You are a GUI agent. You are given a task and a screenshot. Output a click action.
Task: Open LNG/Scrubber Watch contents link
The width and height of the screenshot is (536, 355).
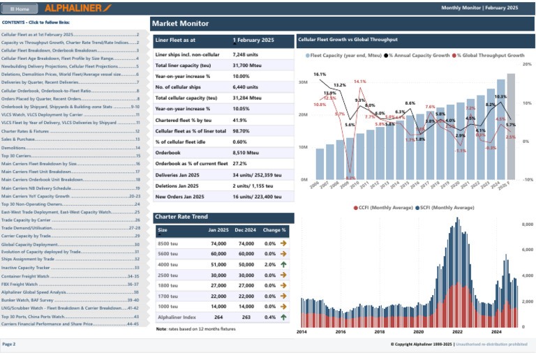click(70, 308)
